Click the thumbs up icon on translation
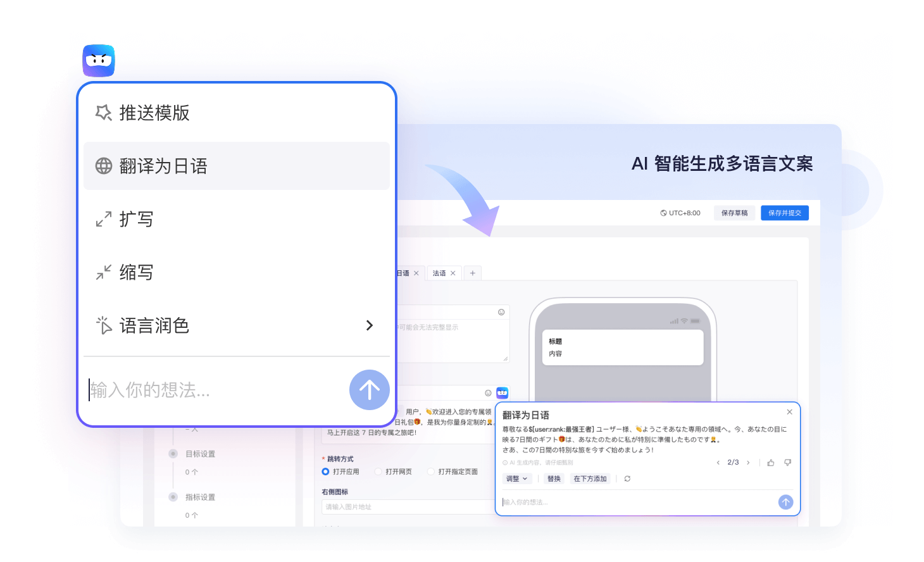The image size is (924, 562). tap(770, 463)
